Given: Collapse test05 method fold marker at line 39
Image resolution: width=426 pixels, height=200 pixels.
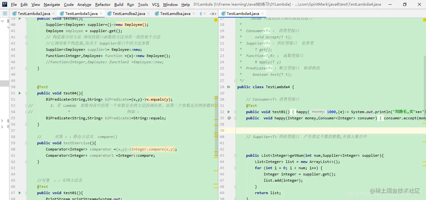Looking at the screenshot, I should tap(27, 19).
